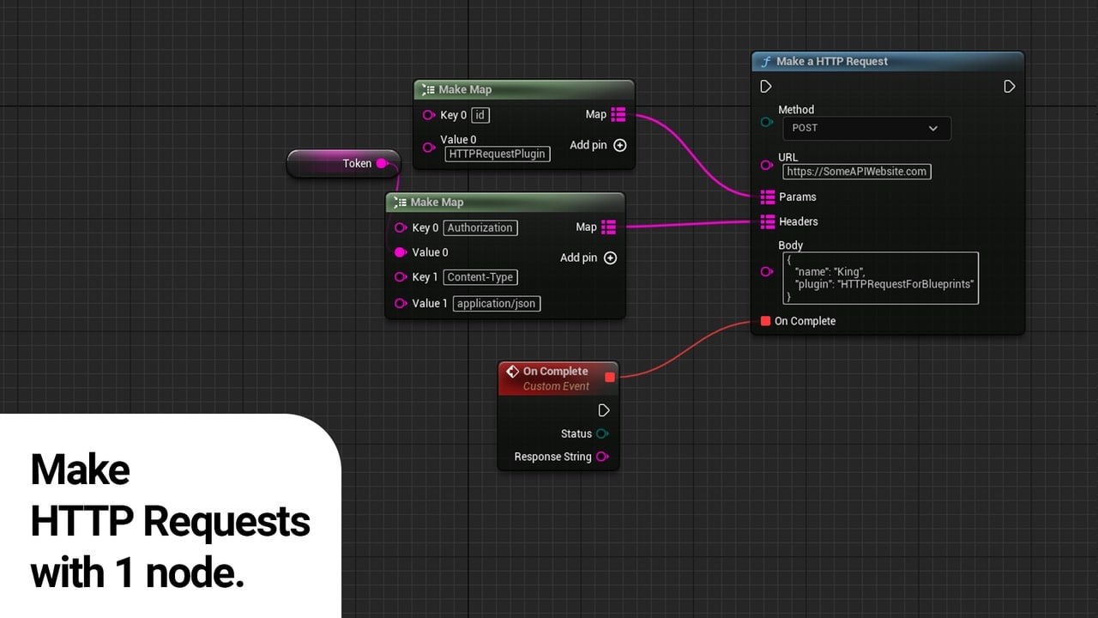Click the Status output pin on On Complete event
The width and height of the screenshot is (1098, 618).
click(x=603, y=433)
